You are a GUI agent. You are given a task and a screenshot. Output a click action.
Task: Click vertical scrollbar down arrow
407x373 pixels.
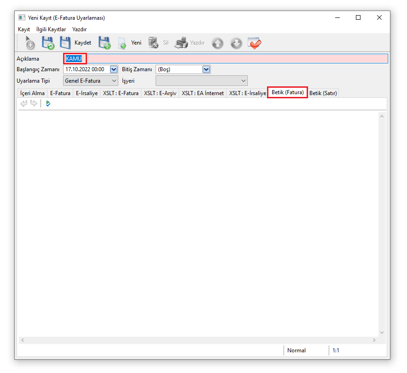pos(382,332)
